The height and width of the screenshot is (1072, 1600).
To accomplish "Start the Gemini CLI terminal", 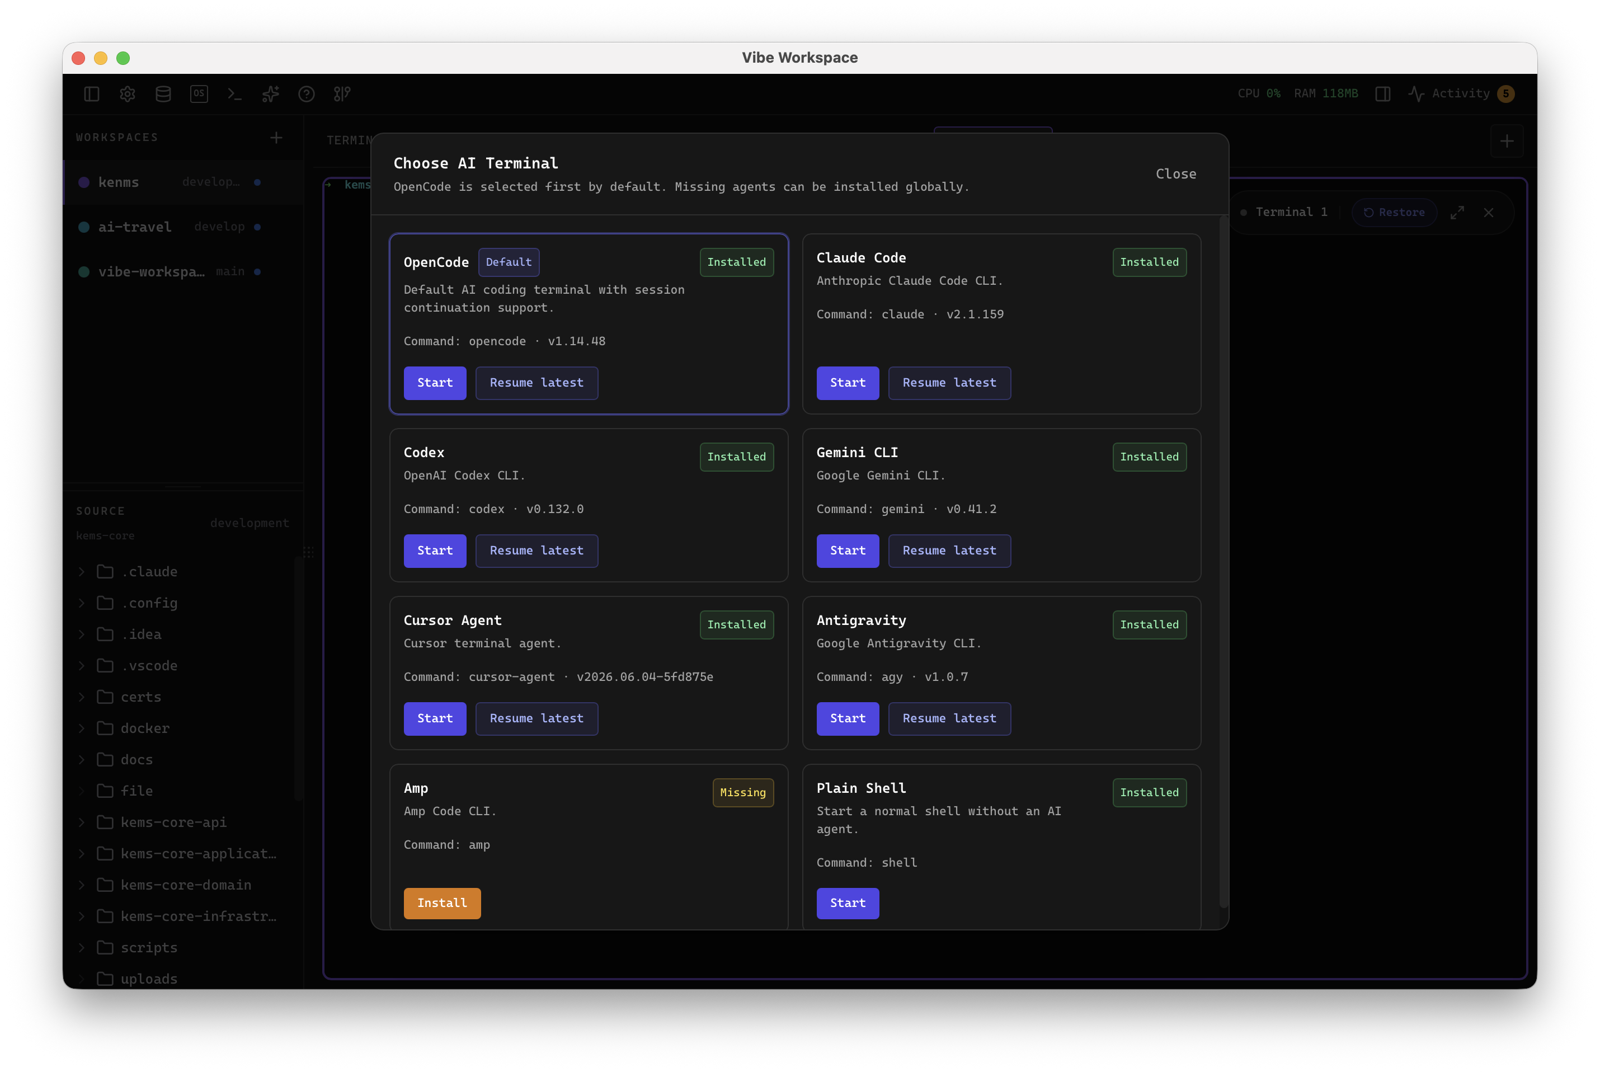I will click(848, 551).
